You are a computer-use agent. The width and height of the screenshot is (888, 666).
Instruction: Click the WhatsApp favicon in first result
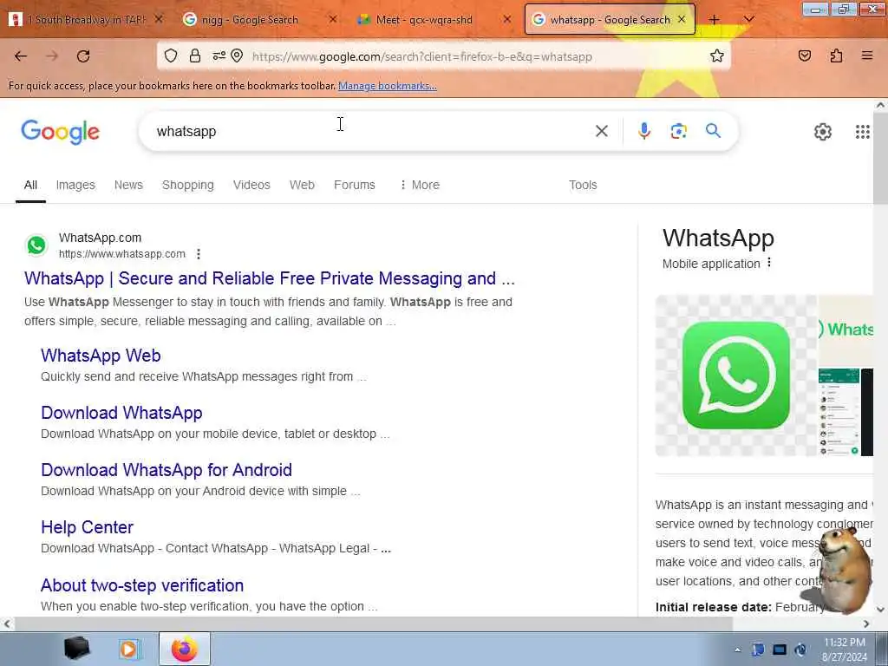click(36, 245)
